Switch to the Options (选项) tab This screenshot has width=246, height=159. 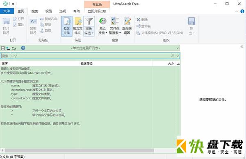coord(63,11)
